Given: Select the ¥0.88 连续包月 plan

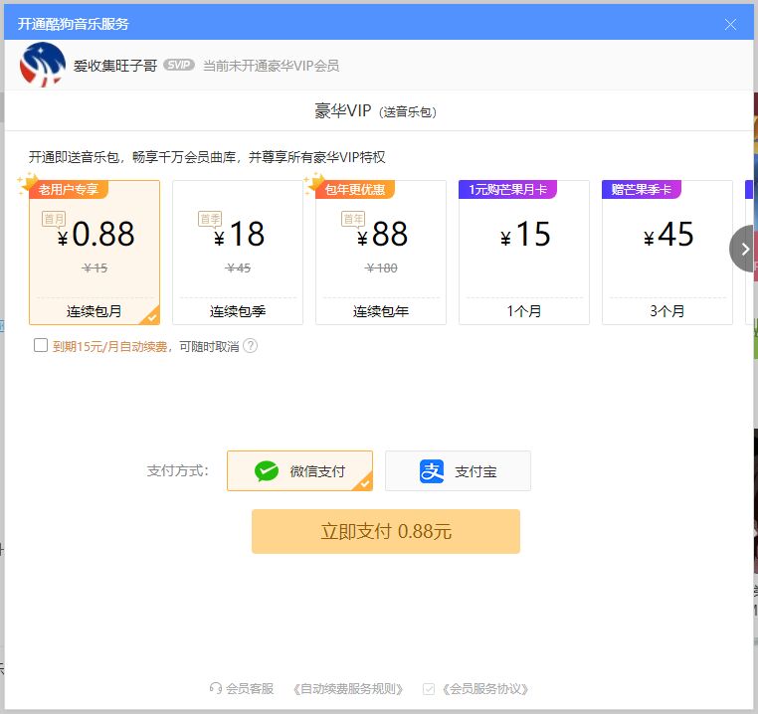Looking at the screenshot, I should pyautogui.click(x=95, y=253).
